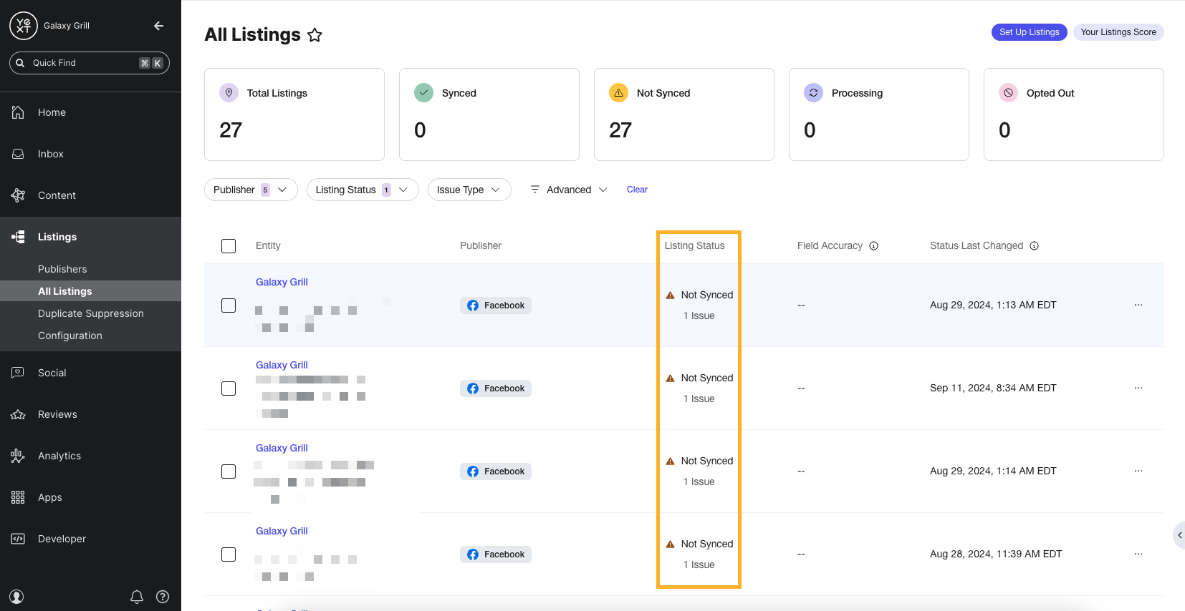Image resolution: width=1185 pixels, height=611 pixels.
Task: Open Galaxy Grill link in Sep 11 row
Action: pyautogui.click(x=282, y=365)
